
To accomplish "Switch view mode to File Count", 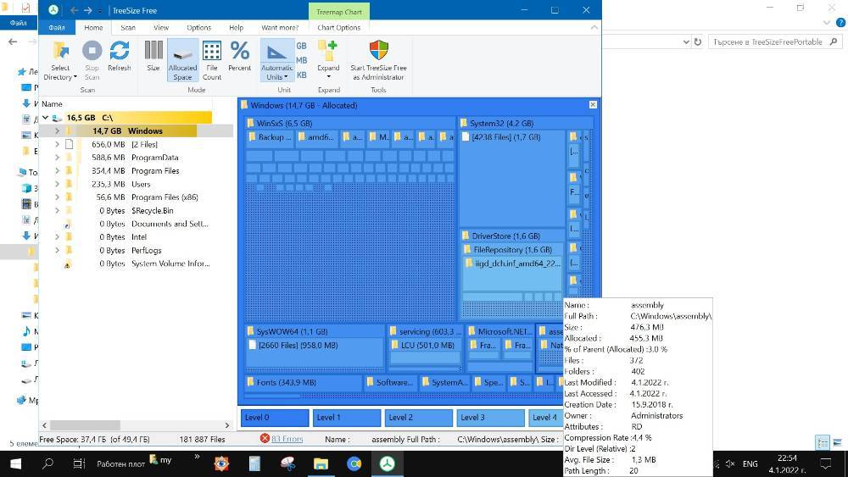I will click(212, 60).
